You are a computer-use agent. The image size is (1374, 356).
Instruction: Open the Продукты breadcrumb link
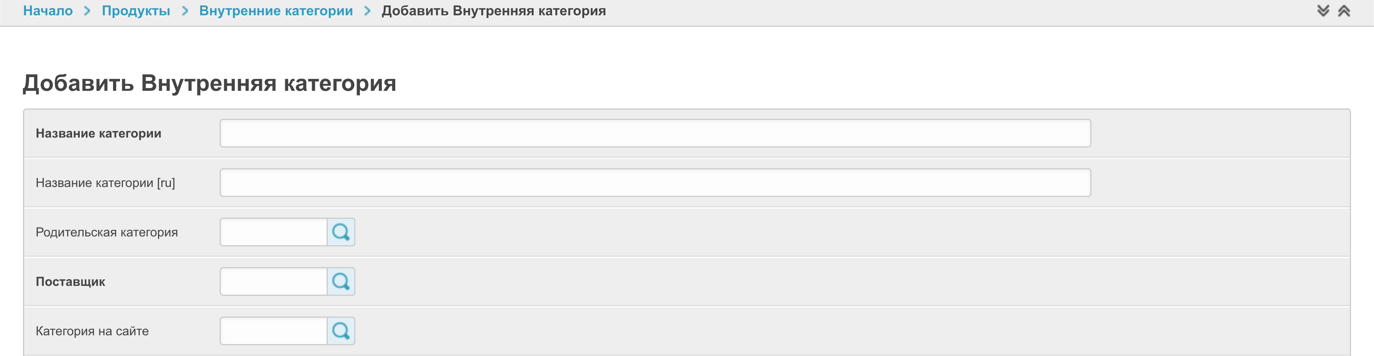pos(136,11)
